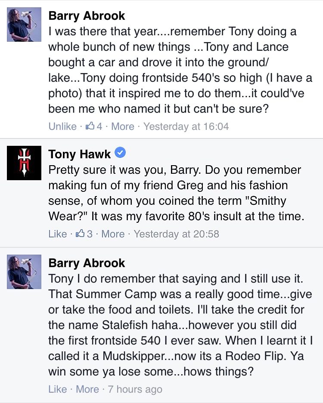Open Barry Abrook's profile from first comment name
323x403 pixels.
(x=87, y=16)
